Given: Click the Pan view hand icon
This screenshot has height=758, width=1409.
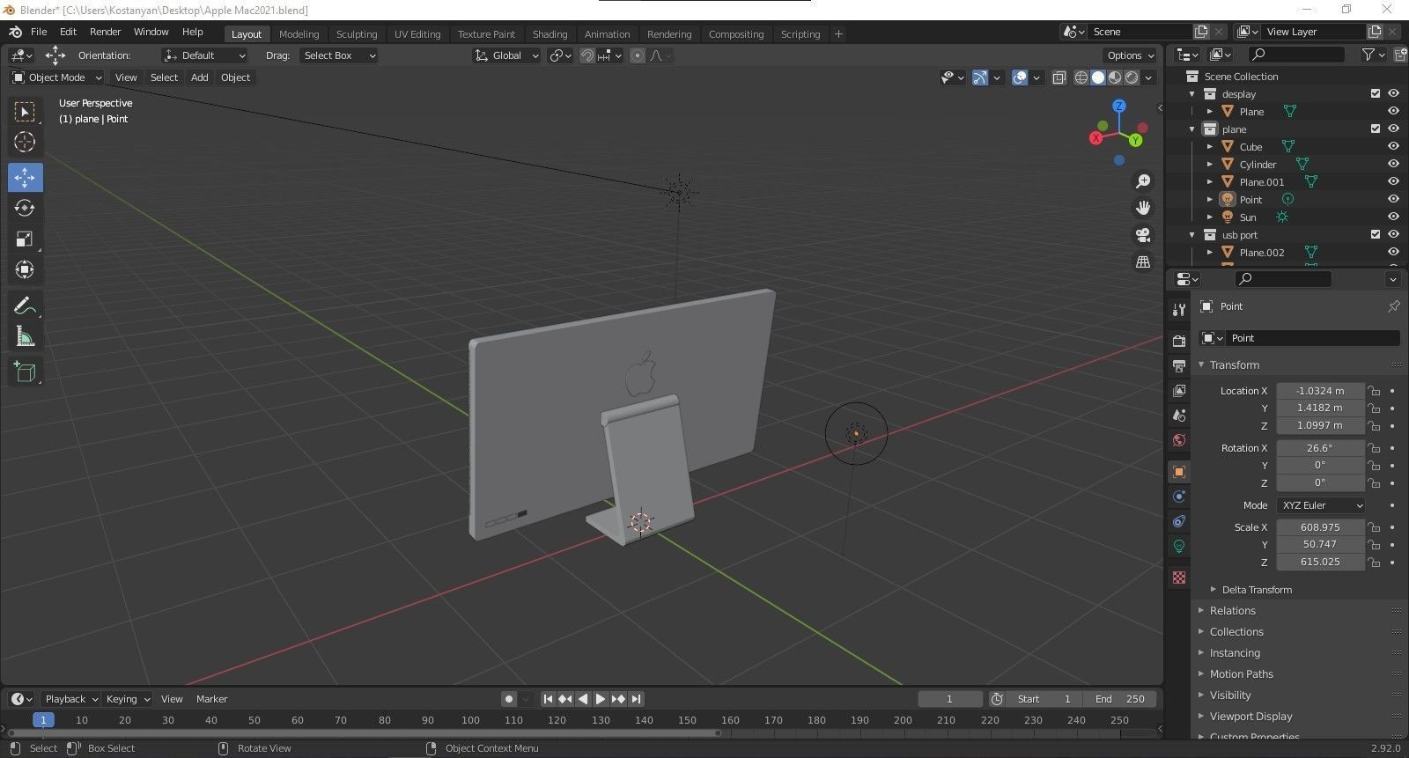Looking at the screenshot, I should tap(1143, 208).
